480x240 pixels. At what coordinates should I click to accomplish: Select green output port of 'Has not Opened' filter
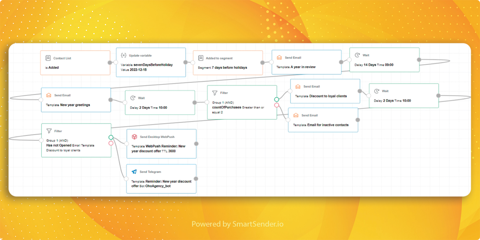[111, 137]
